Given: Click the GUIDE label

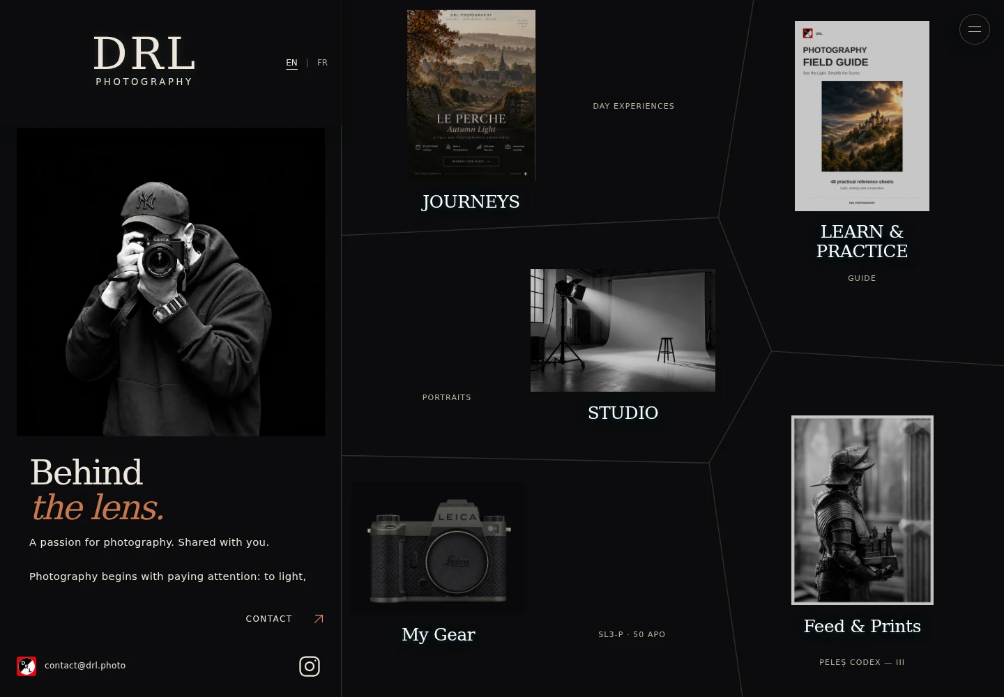Looking at the screenshot, I should pyautogui.click(x=862, y=278).
